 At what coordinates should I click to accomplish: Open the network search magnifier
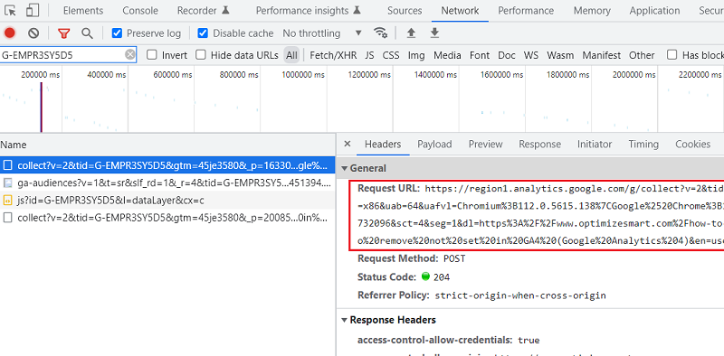point(87,33)
